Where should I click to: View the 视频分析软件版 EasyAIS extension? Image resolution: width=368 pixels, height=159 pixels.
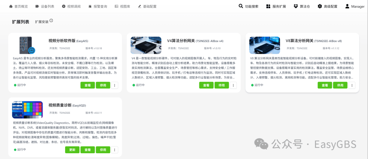[88, 85]
